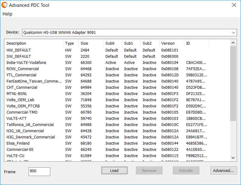Select the H3G_UK_Commercial row
Image resolution: width=241 pixels, height=185 pixels.
(25, 131)
